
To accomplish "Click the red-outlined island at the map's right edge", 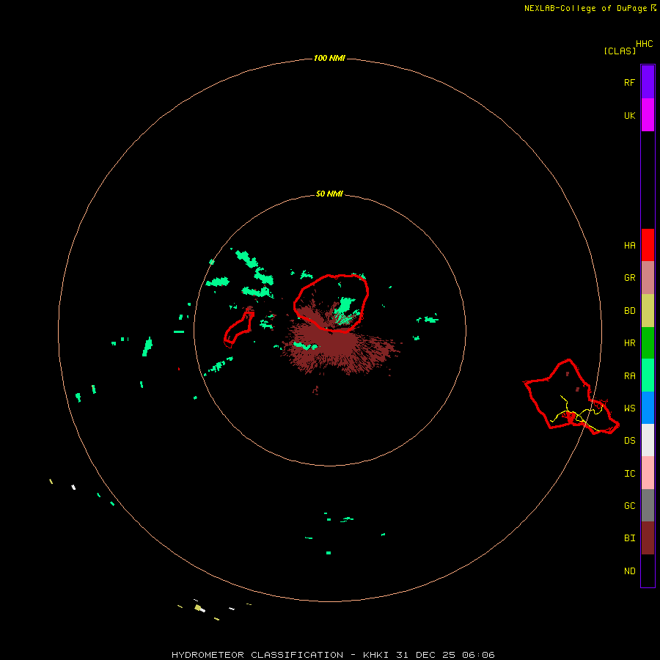I will click(x=571, y=397).
